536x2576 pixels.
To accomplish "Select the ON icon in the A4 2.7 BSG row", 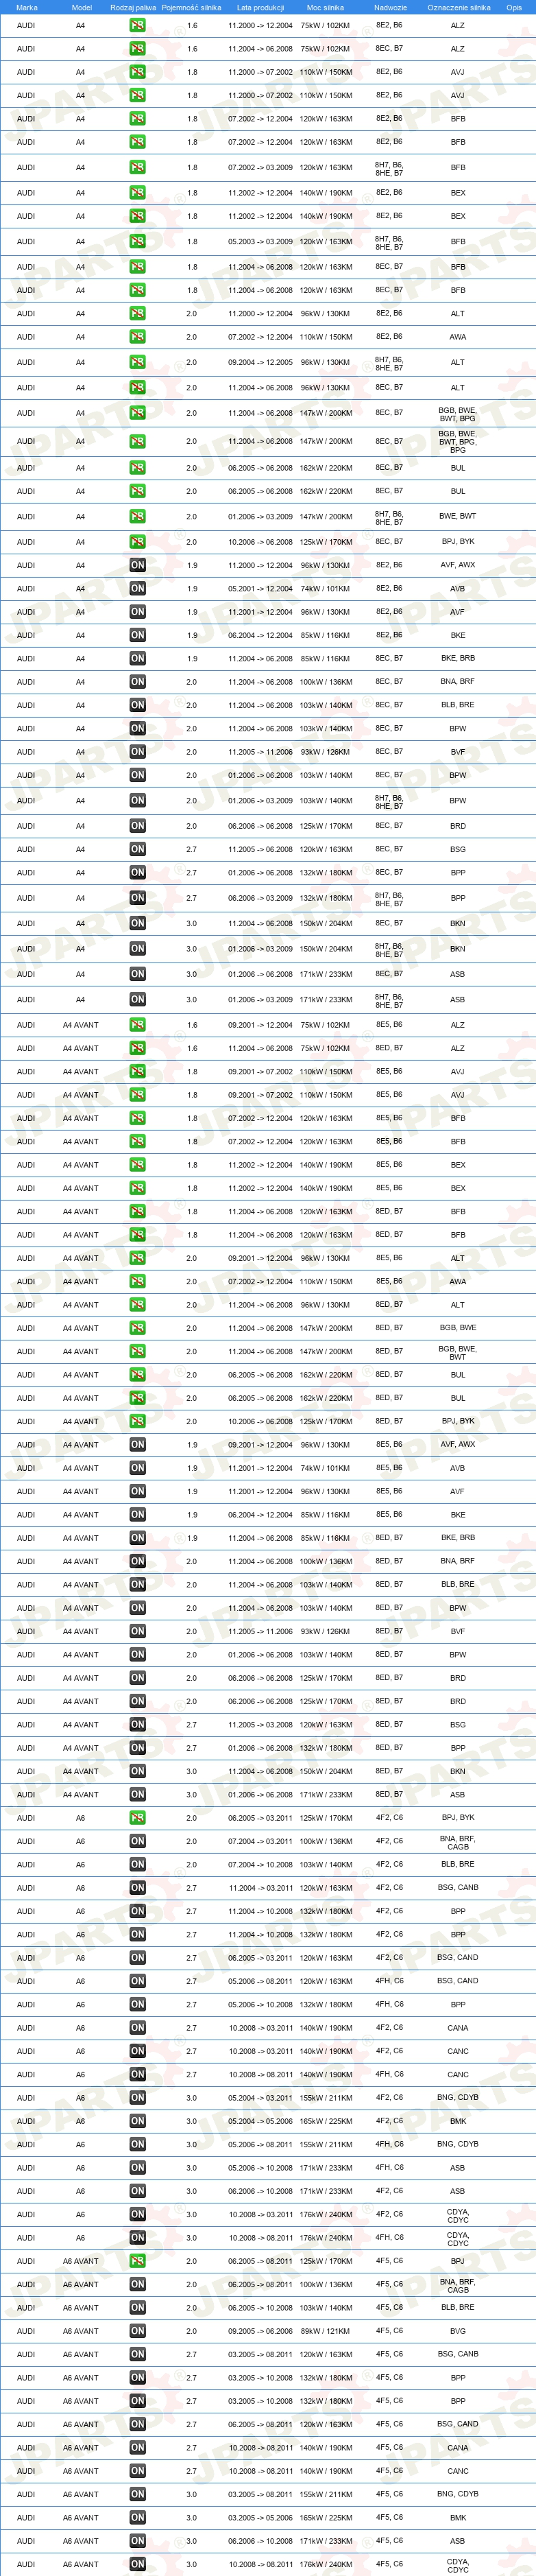I will click(137, 849).
